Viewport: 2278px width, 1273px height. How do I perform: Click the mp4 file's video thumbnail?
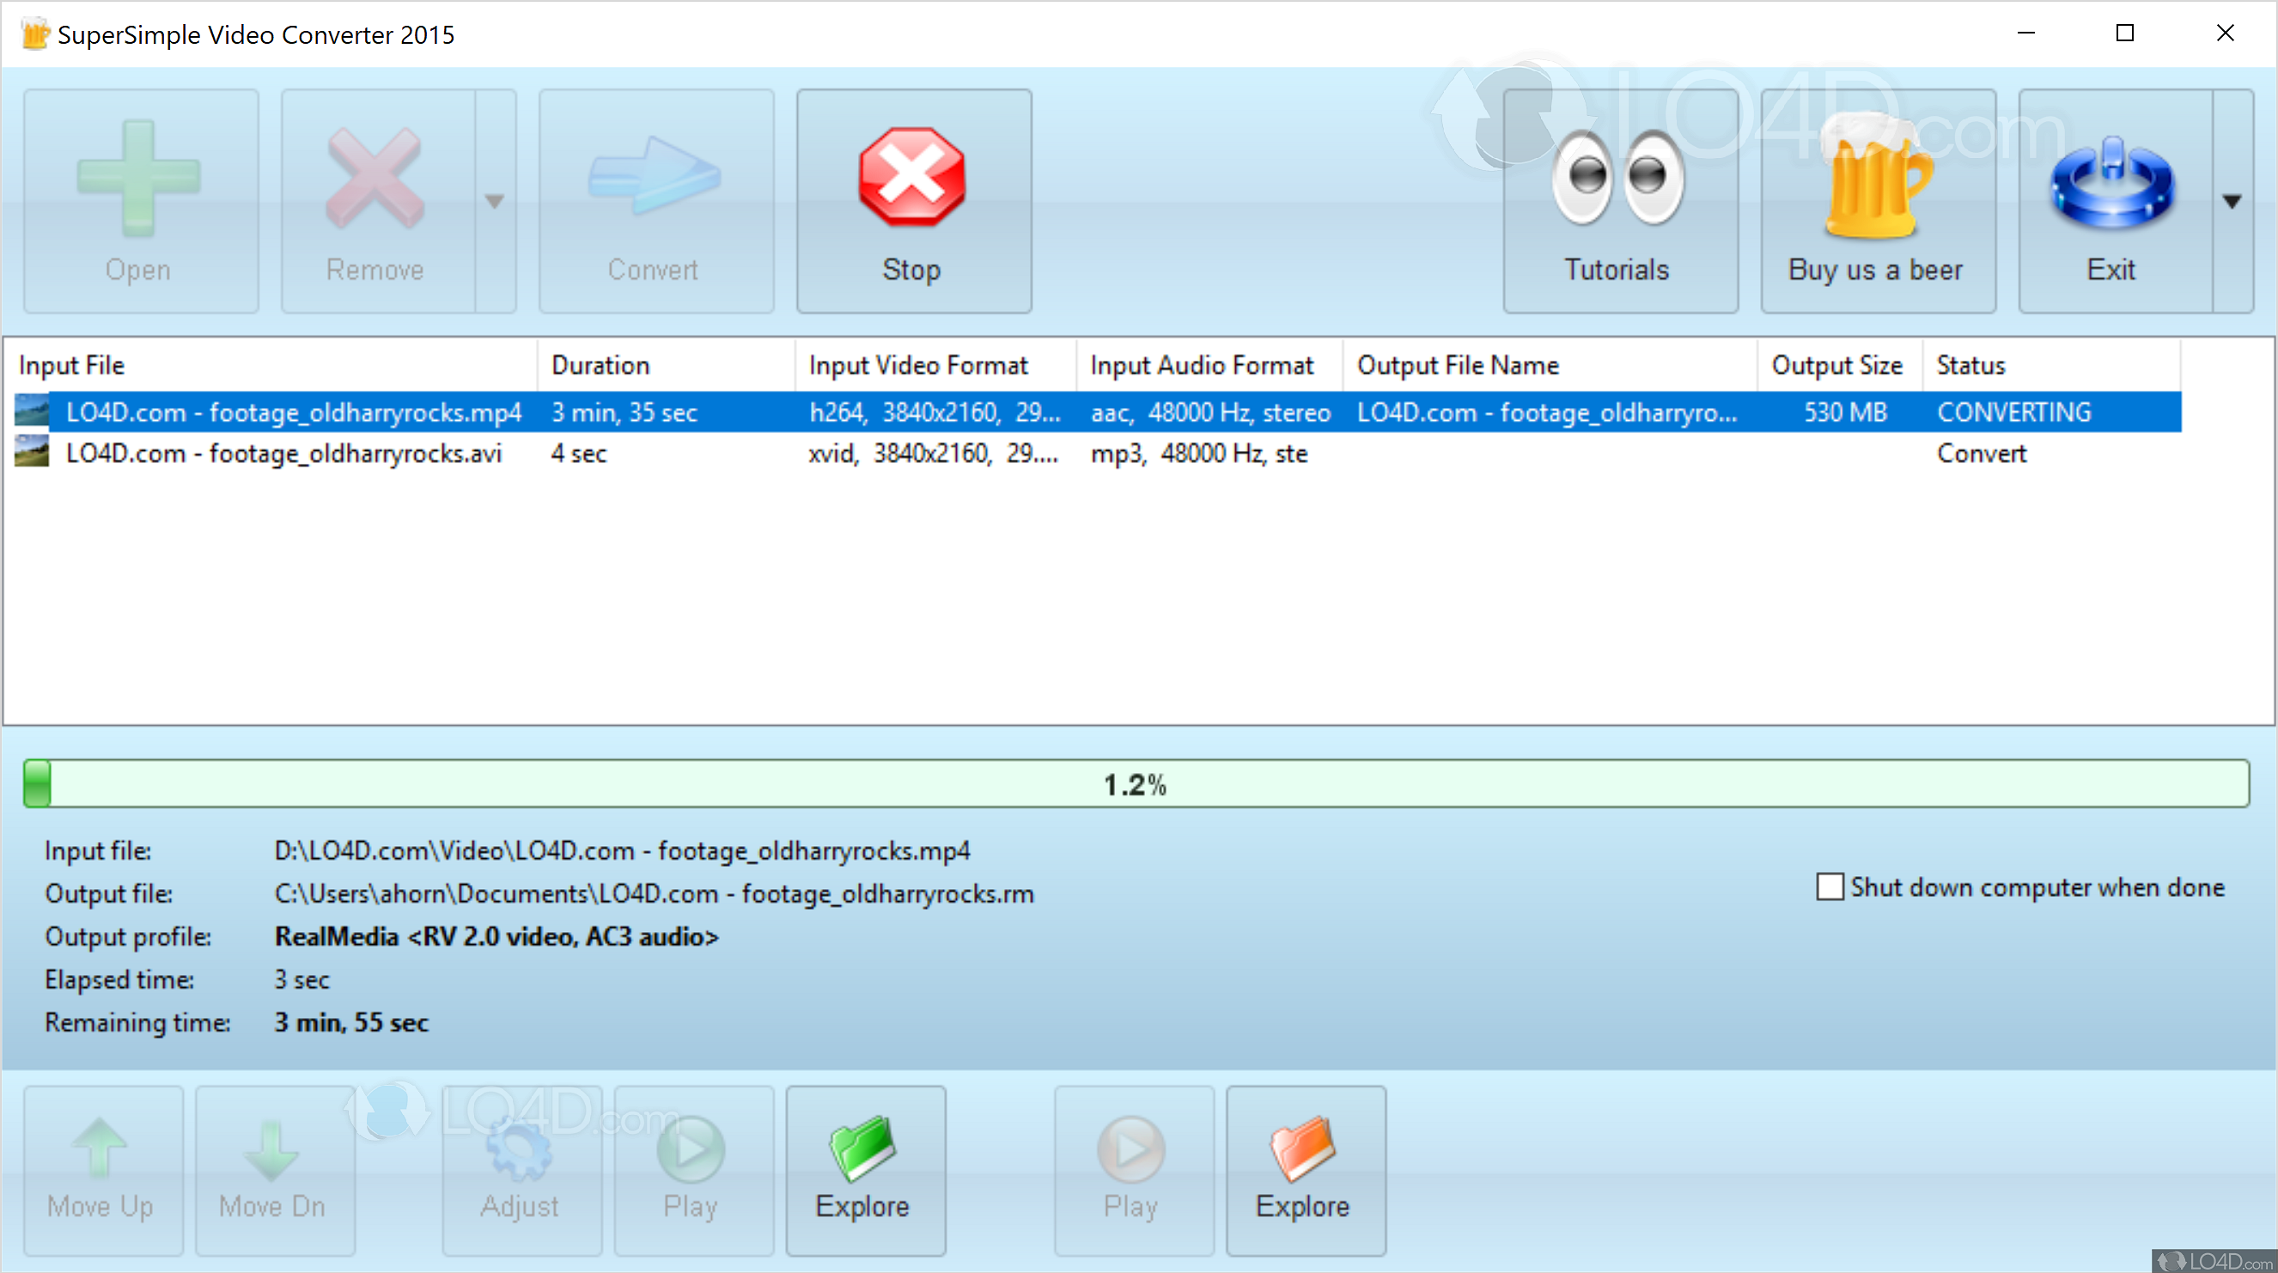30,411
